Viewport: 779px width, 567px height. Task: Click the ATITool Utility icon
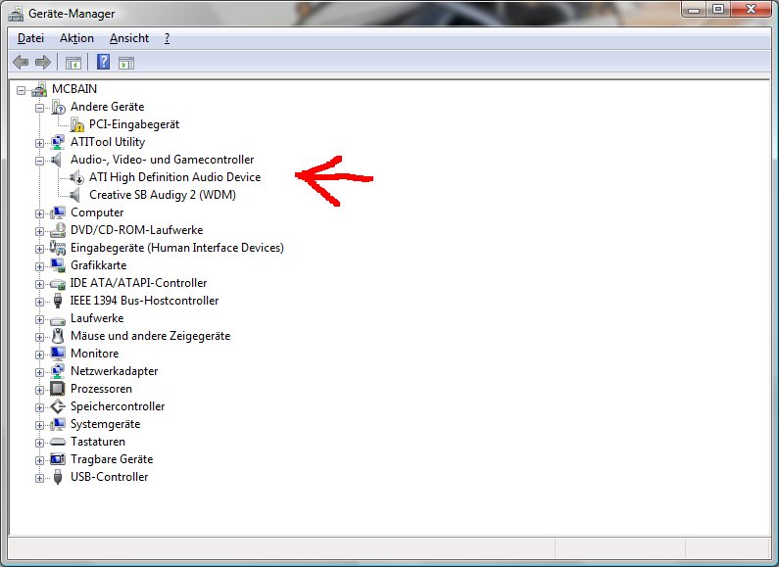58,142
